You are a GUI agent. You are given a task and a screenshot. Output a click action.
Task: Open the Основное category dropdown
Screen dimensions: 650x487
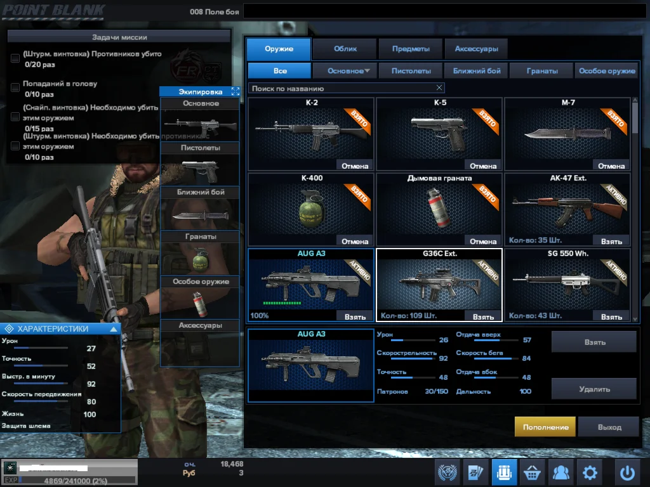point(345,71)
